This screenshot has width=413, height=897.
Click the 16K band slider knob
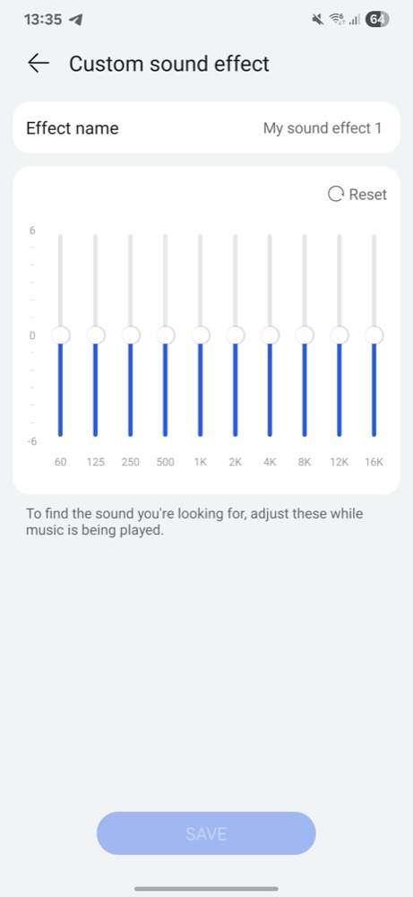click(x=374, y=335)
